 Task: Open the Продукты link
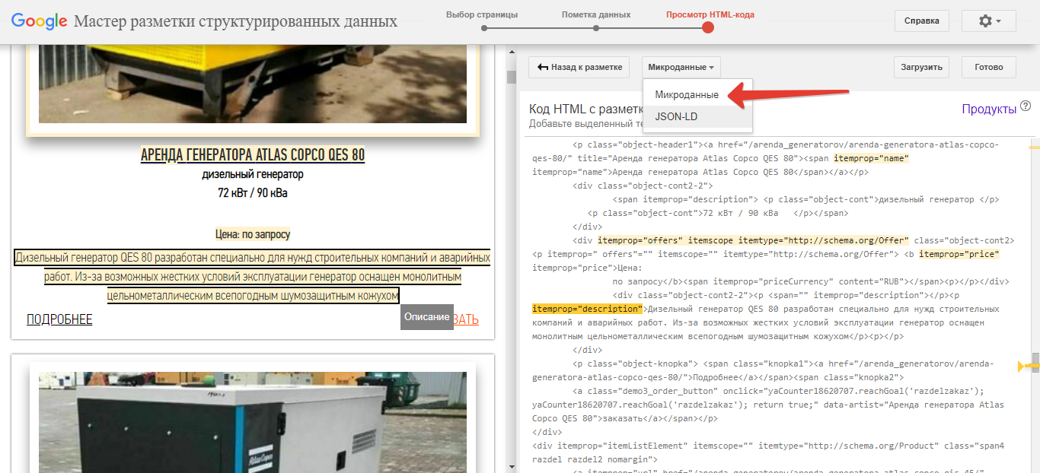click(x=989, y=109)
